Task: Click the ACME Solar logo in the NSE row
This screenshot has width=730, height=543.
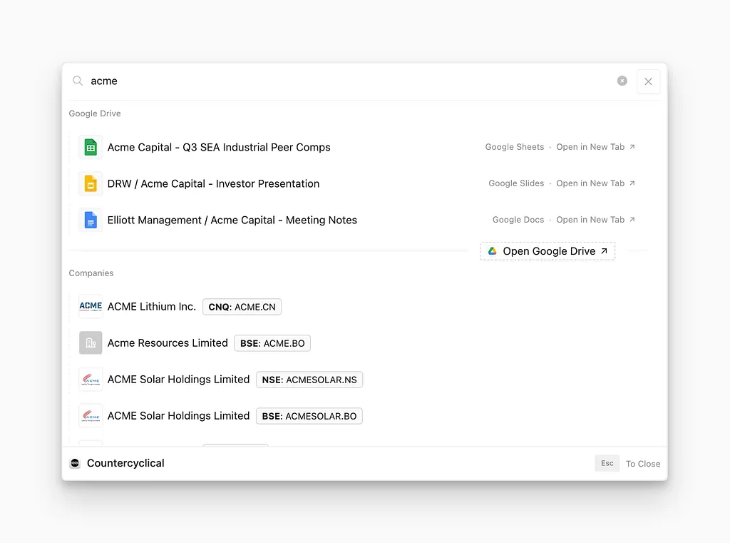Action: point(91,380)
